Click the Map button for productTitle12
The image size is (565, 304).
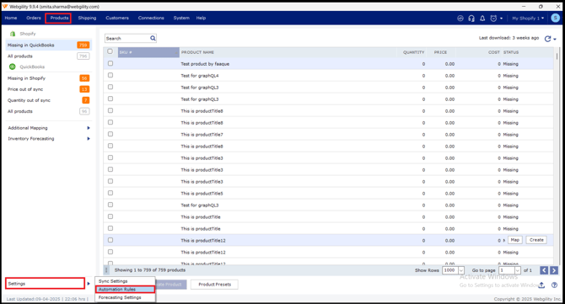[x=515, y=240]
